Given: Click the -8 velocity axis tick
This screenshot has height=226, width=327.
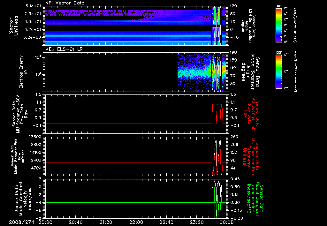Looking at the screenshot, I should (39, 218).
